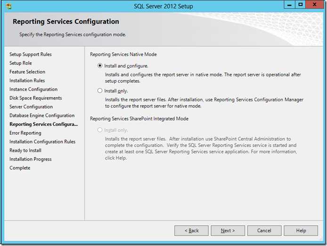Viewport: 327px width, 246px height.
Task: Click Setup Role step in sidebar
Action: pyautogui.click(x=21, y=63)
